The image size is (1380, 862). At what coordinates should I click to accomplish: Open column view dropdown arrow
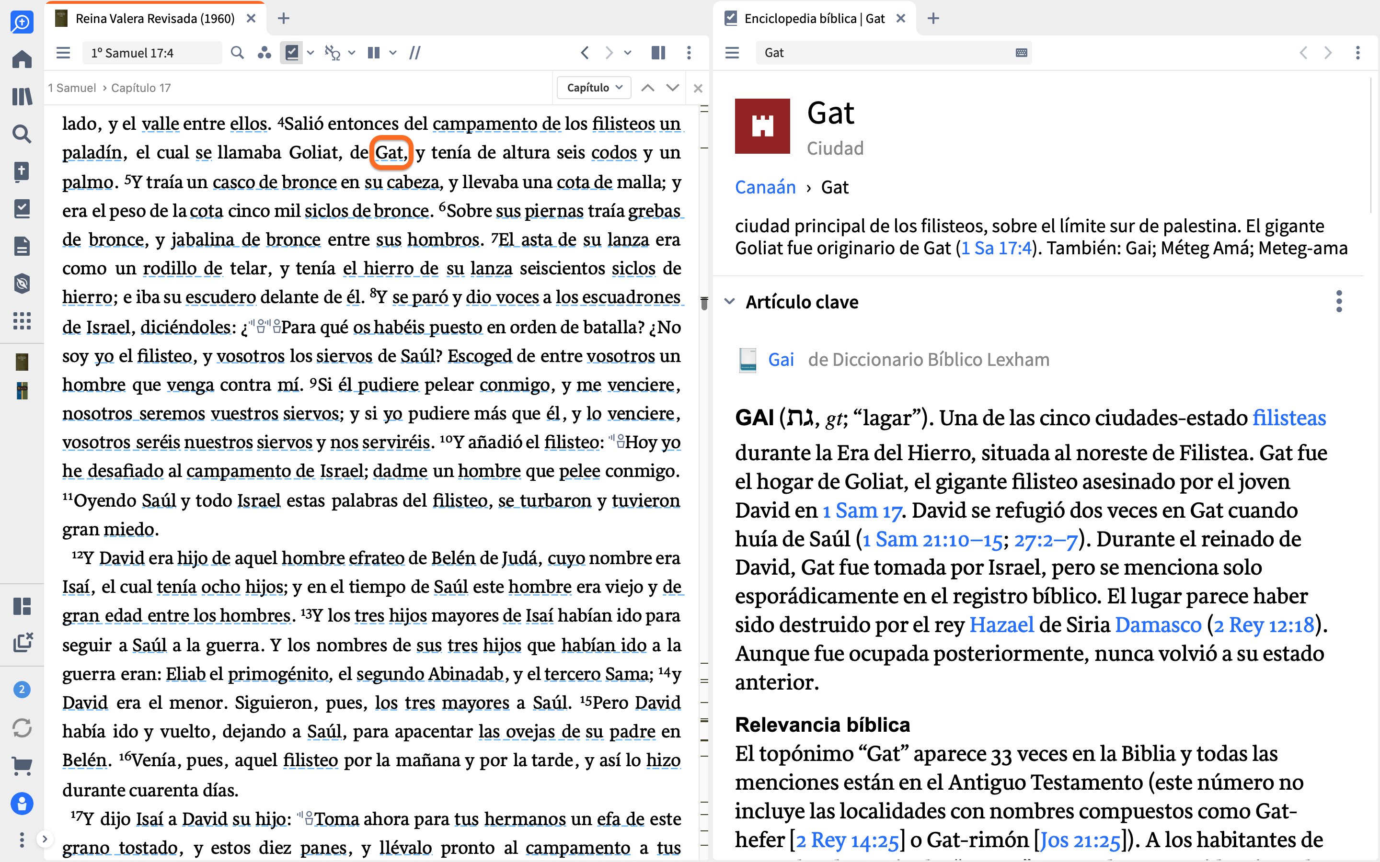pyautogui.click(x=393, y=53)
